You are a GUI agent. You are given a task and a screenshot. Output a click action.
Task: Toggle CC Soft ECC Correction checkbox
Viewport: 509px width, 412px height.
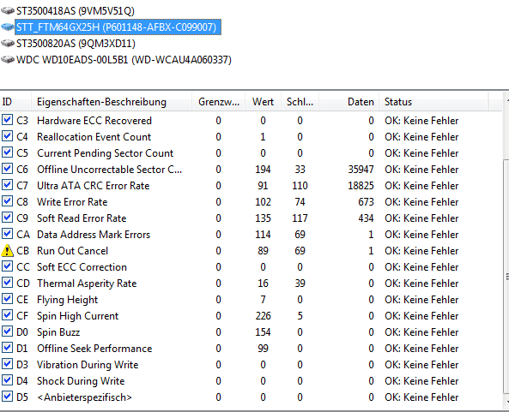7,266
